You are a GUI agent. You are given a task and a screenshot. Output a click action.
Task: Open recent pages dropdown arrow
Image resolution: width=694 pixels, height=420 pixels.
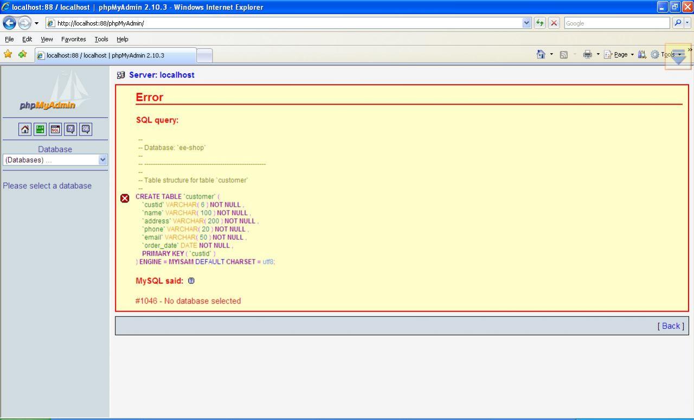36,23
